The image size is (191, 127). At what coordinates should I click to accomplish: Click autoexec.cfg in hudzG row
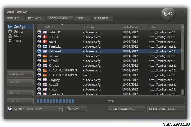pos(92,85)
